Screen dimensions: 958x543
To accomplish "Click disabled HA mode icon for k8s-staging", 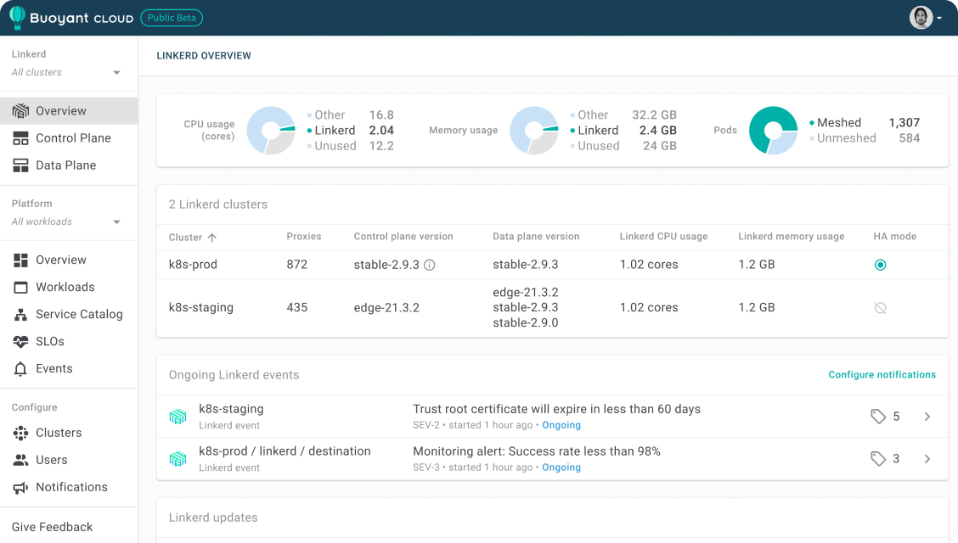I will click(881, 308).
